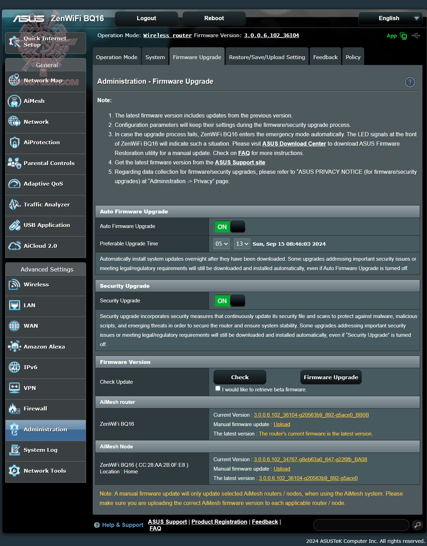427x546 pixels.
Task: Click the Check update button
Action: tap(240, 377)
